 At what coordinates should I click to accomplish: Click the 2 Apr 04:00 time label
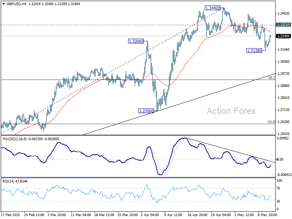(150, 215)
